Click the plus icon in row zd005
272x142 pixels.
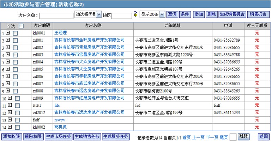coord(7,69)
